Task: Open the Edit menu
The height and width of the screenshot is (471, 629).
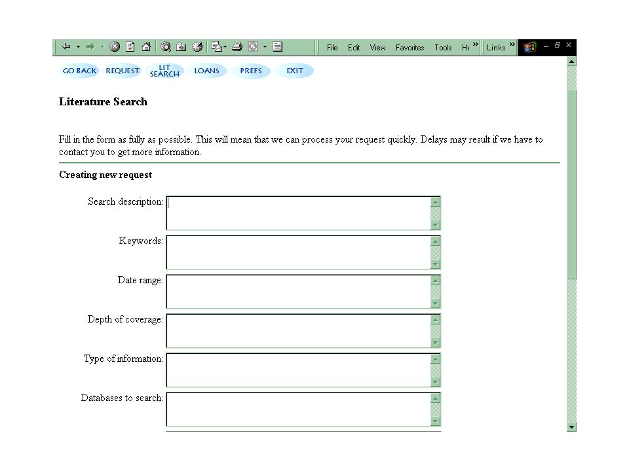Action: [354, 48]
